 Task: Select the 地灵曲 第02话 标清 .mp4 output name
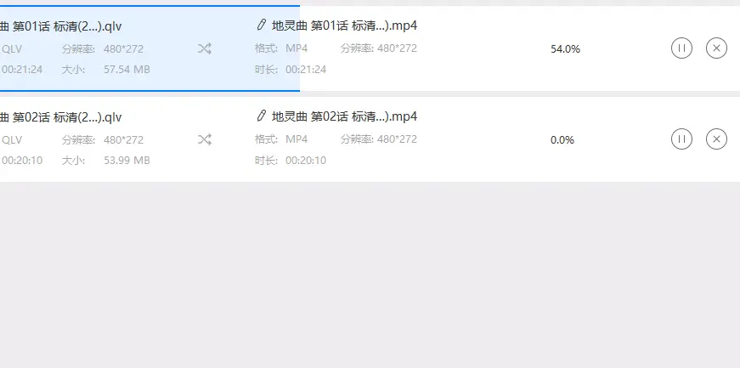click(x=345, y=116)
